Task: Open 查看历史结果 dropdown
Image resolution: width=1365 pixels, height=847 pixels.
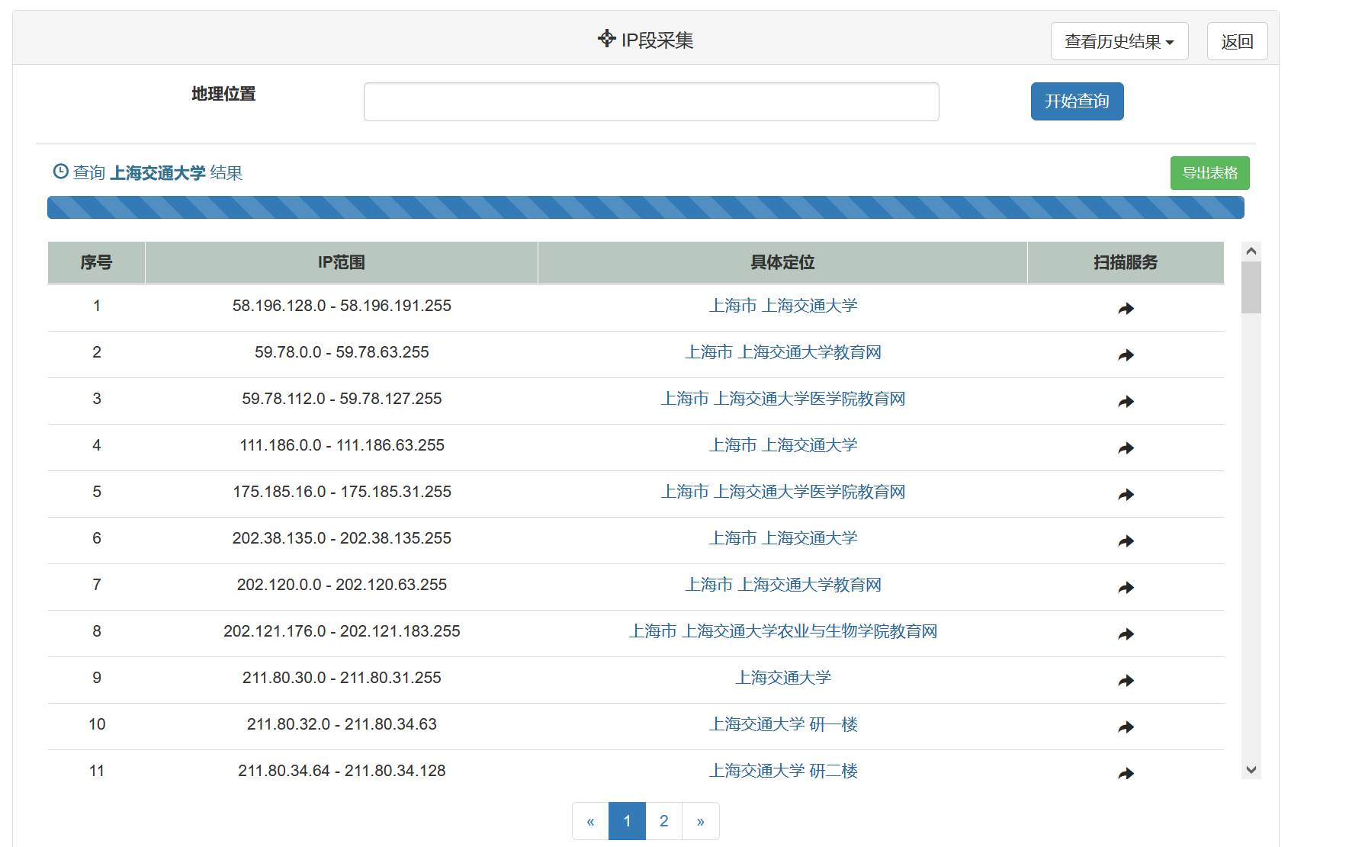Action: tap(1119, 41)
